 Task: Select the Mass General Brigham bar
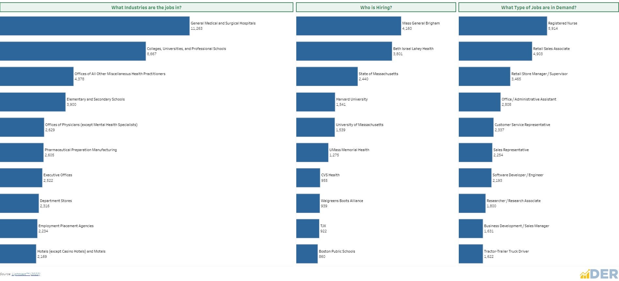click(348, 26)
